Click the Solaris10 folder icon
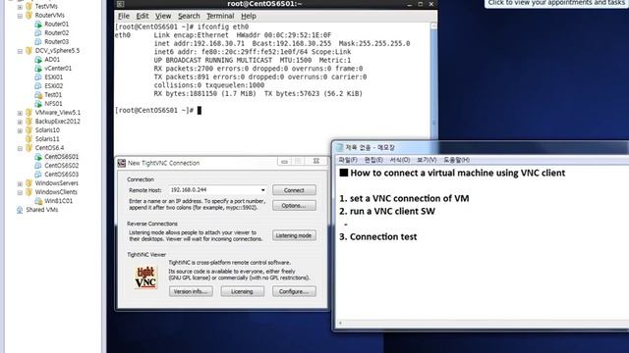Image resolution: width=629 pixels, height=353 pixels. click(x=29, y=130)
